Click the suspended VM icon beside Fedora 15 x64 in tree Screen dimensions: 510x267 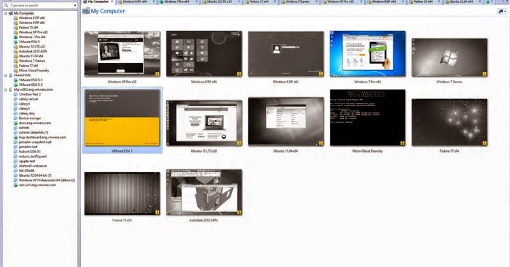pos(15,27)
